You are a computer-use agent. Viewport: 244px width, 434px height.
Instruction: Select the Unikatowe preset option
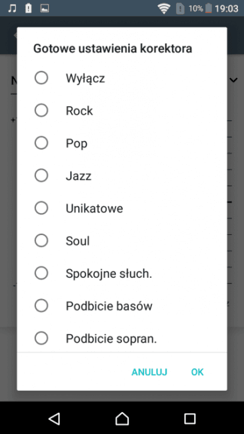(122, 208)
